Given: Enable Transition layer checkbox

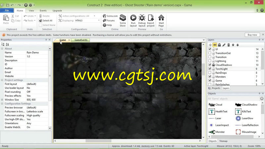Looking at the screenshot, I should tap(210, 57).
